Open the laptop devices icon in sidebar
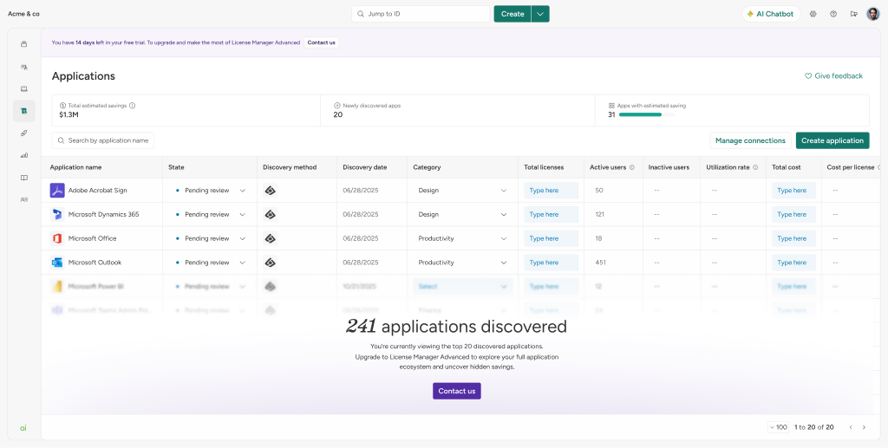The height and width of the screenshot is (448, 888). [x=23, y=88]
